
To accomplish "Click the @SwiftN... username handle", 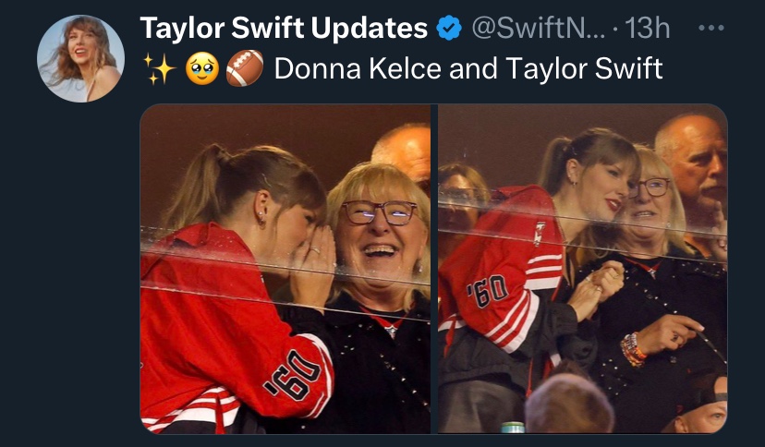I will pyautogui.click(x=538, y=29).
